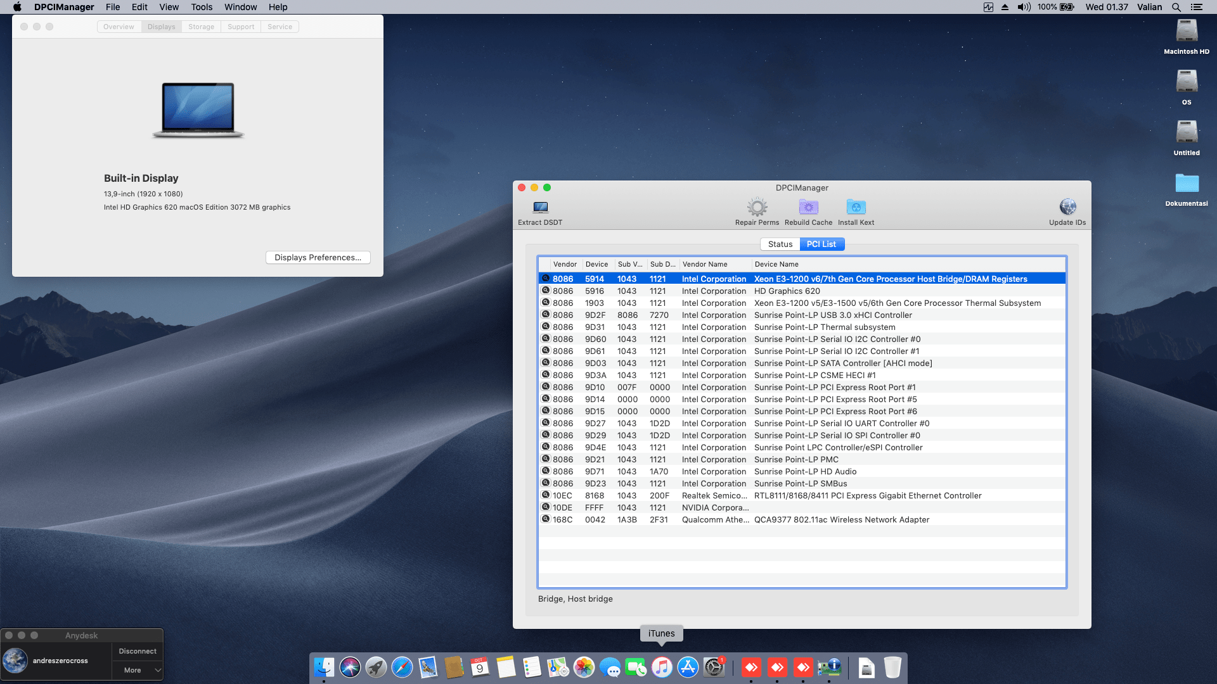The image size is (1217, 684).
Task: Select the PCI List tab
Action: click(x=821, y=244)
